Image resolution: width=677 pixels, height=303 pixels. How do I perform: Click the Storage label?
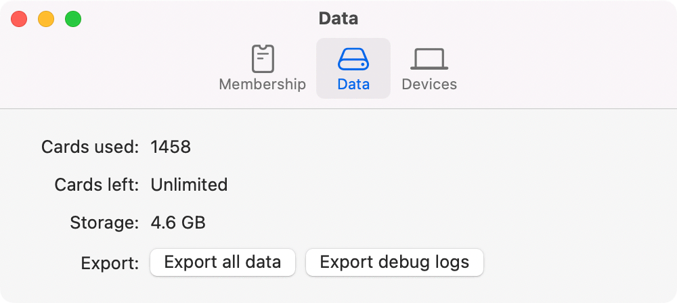click(x=104, y=223)
